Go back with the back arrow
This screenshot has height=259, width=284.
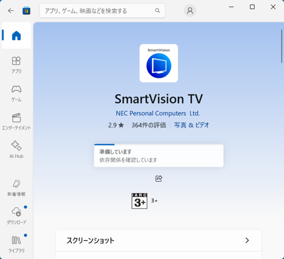point(11,11)
